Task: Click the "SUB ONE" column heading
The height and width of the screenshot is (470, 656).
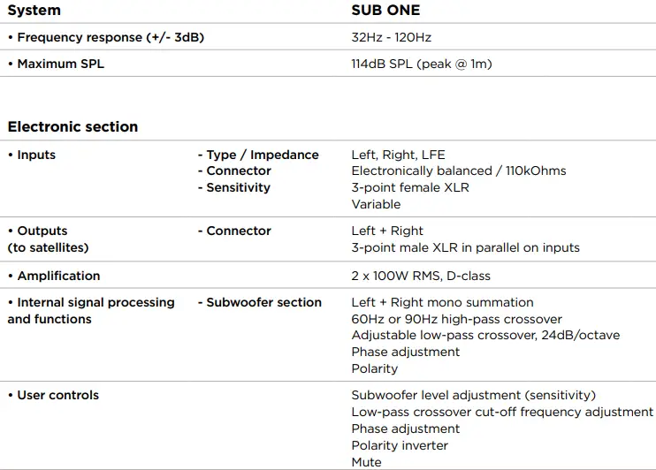Action: 385,11
